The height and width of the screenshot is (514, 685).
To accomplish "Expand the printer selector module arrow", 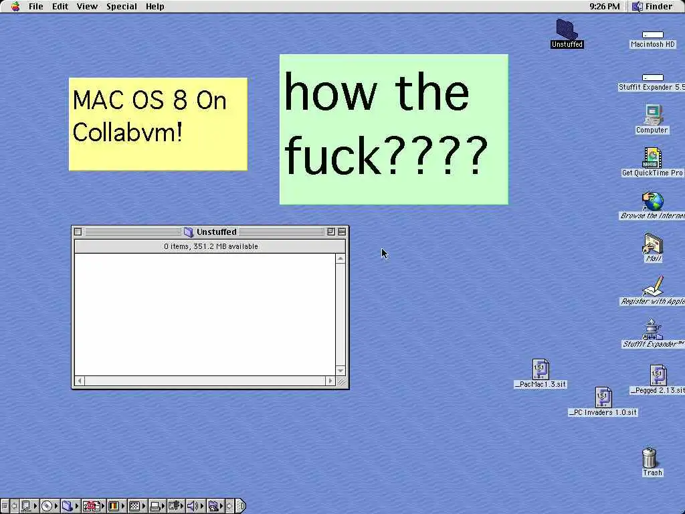I will [x=163, y=506].
